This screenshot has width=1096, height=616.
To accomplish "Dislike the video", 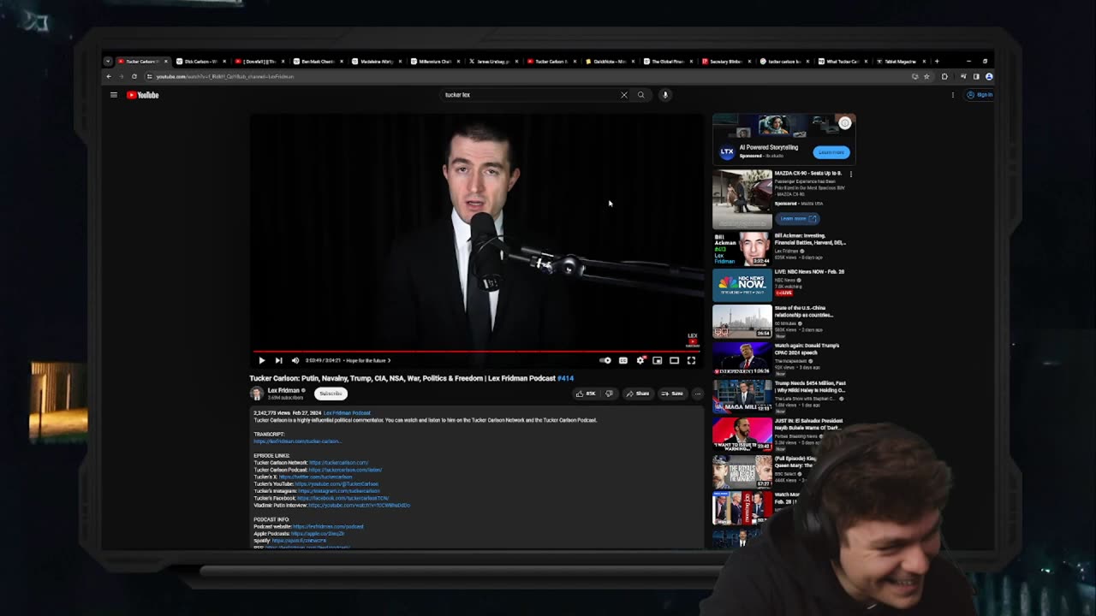I will click(x=609, y=394).
